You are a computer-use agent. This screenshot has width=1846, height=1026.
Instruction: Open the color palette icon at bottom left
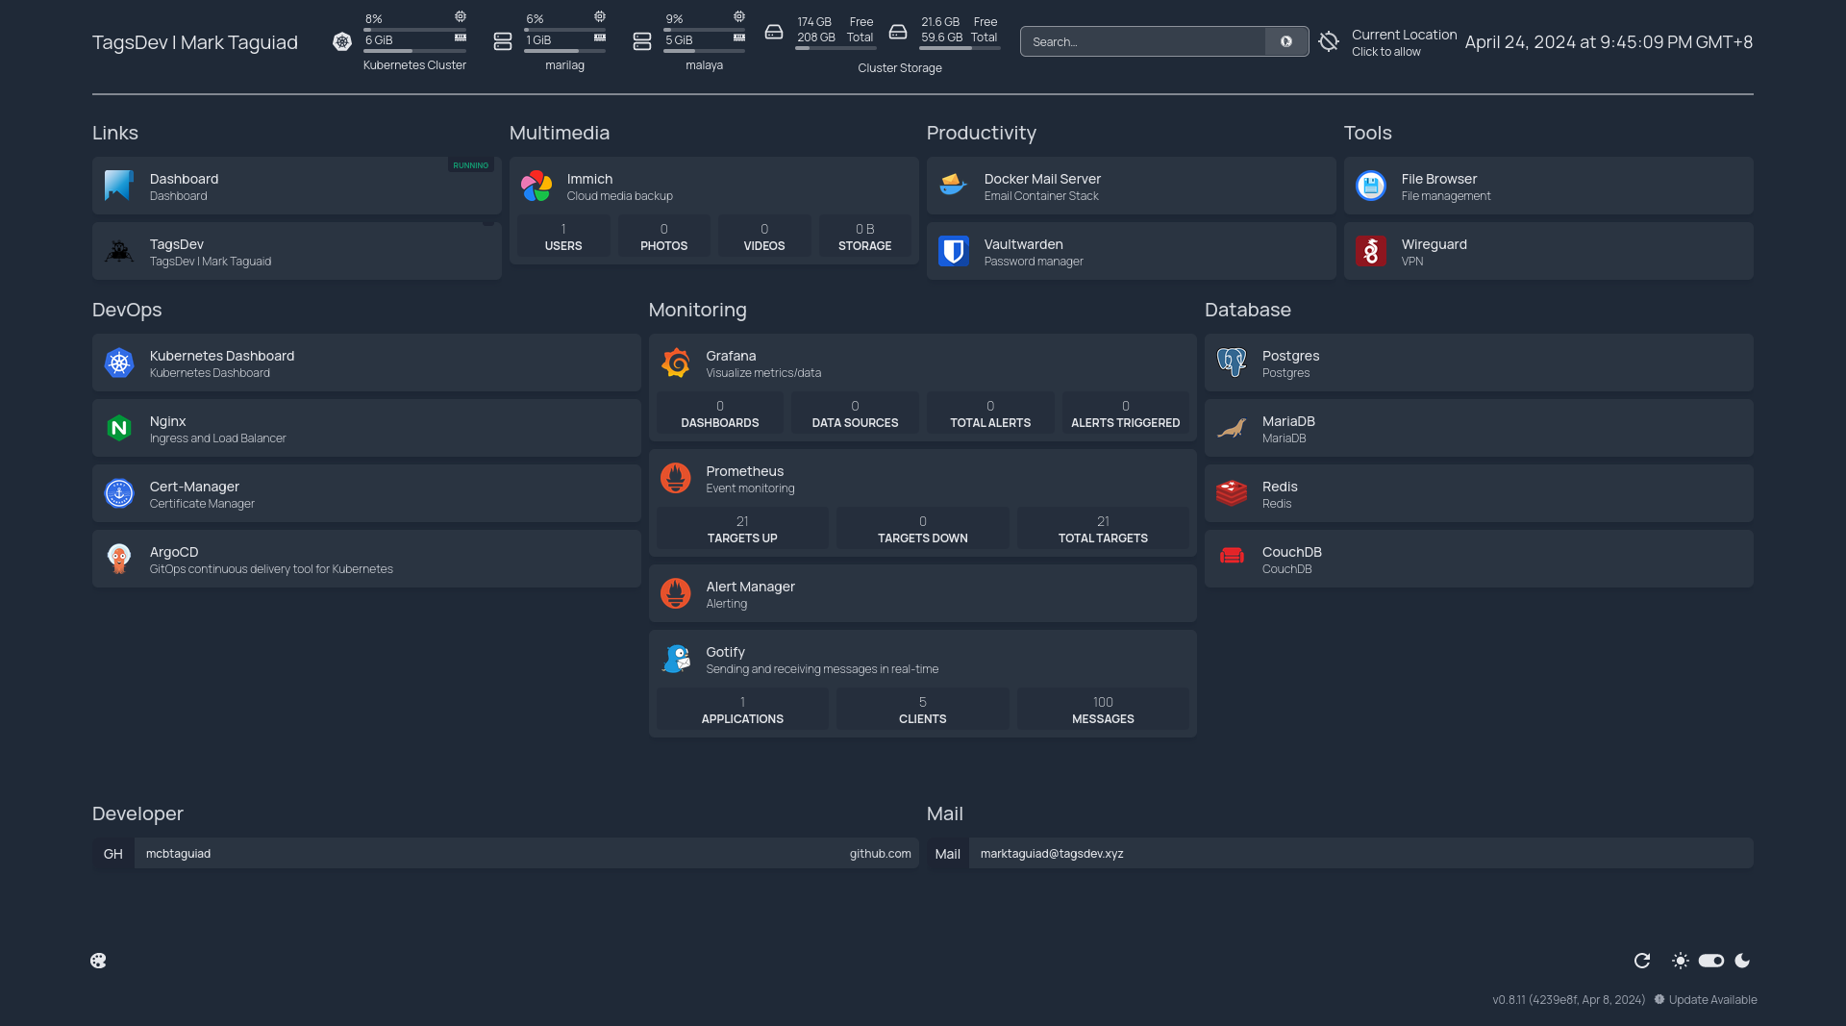(98, 961)
